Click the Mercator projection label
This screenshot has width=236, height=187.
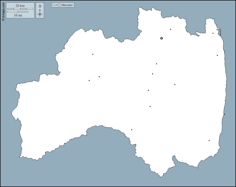coord(67,5)
